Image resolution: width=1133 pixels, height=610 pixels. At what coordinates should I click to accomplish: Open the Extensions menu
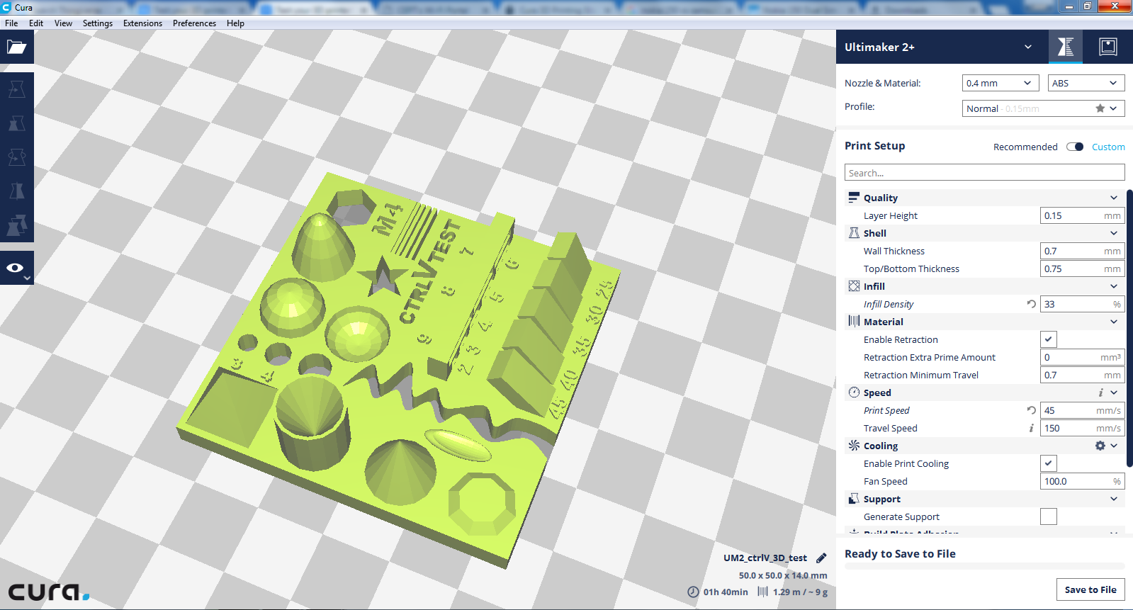pos(142,23)
